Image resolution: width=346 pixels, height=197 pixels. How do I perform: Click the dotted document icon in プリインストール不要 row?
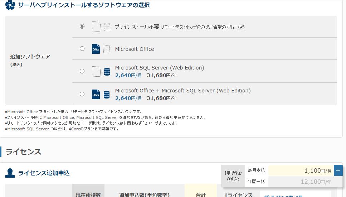tap(96, 27)
